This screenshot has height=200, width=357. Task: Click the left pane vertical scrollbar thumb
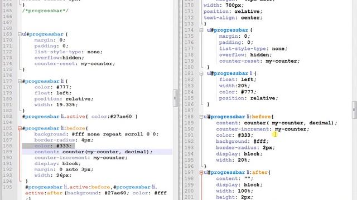pyautogui.click(x=175, y=98)
